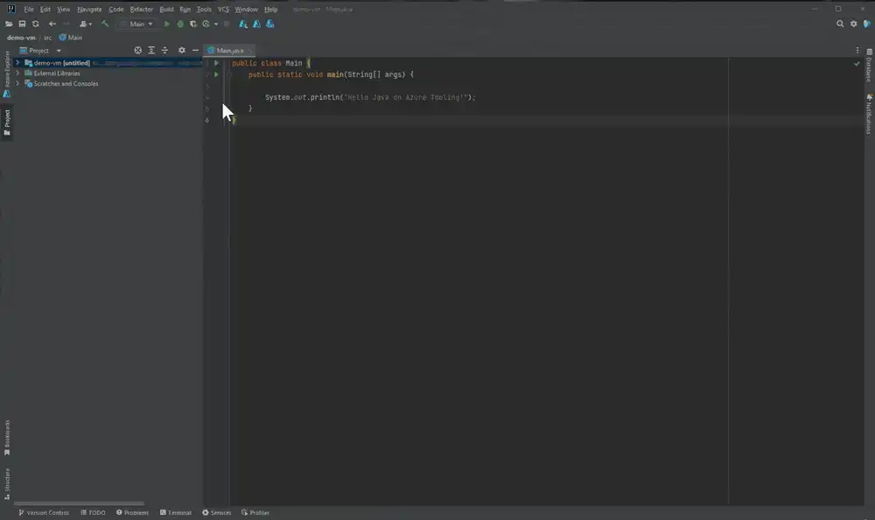Screen dimensions: 875x520
Task: Click the Save All disk icon
Action: pyautogui.click(x=23, y=24)
